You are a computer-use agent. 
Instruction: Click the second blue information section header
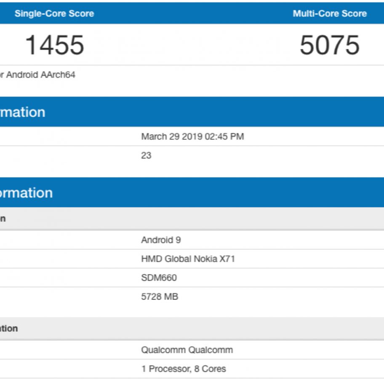click(x=26, y=193)
